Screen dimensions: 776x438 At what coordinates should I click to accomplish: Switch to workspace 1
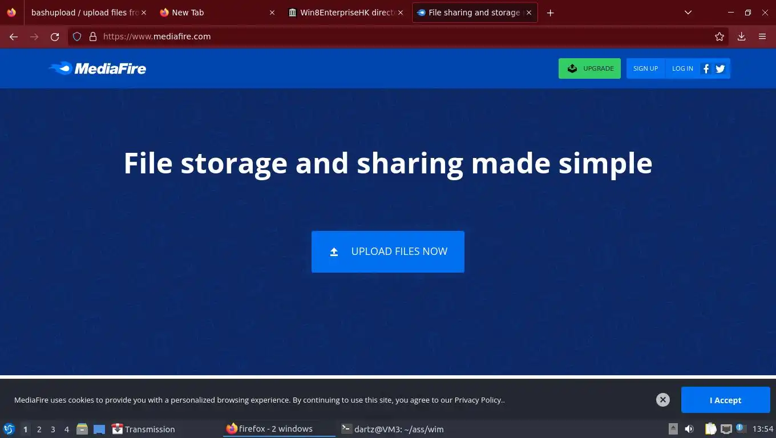(25, 429)
